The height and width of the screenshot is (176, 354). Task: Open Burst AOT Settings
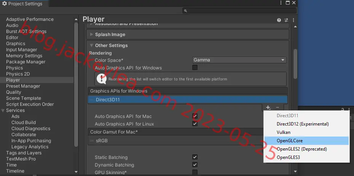click(26, 31)
